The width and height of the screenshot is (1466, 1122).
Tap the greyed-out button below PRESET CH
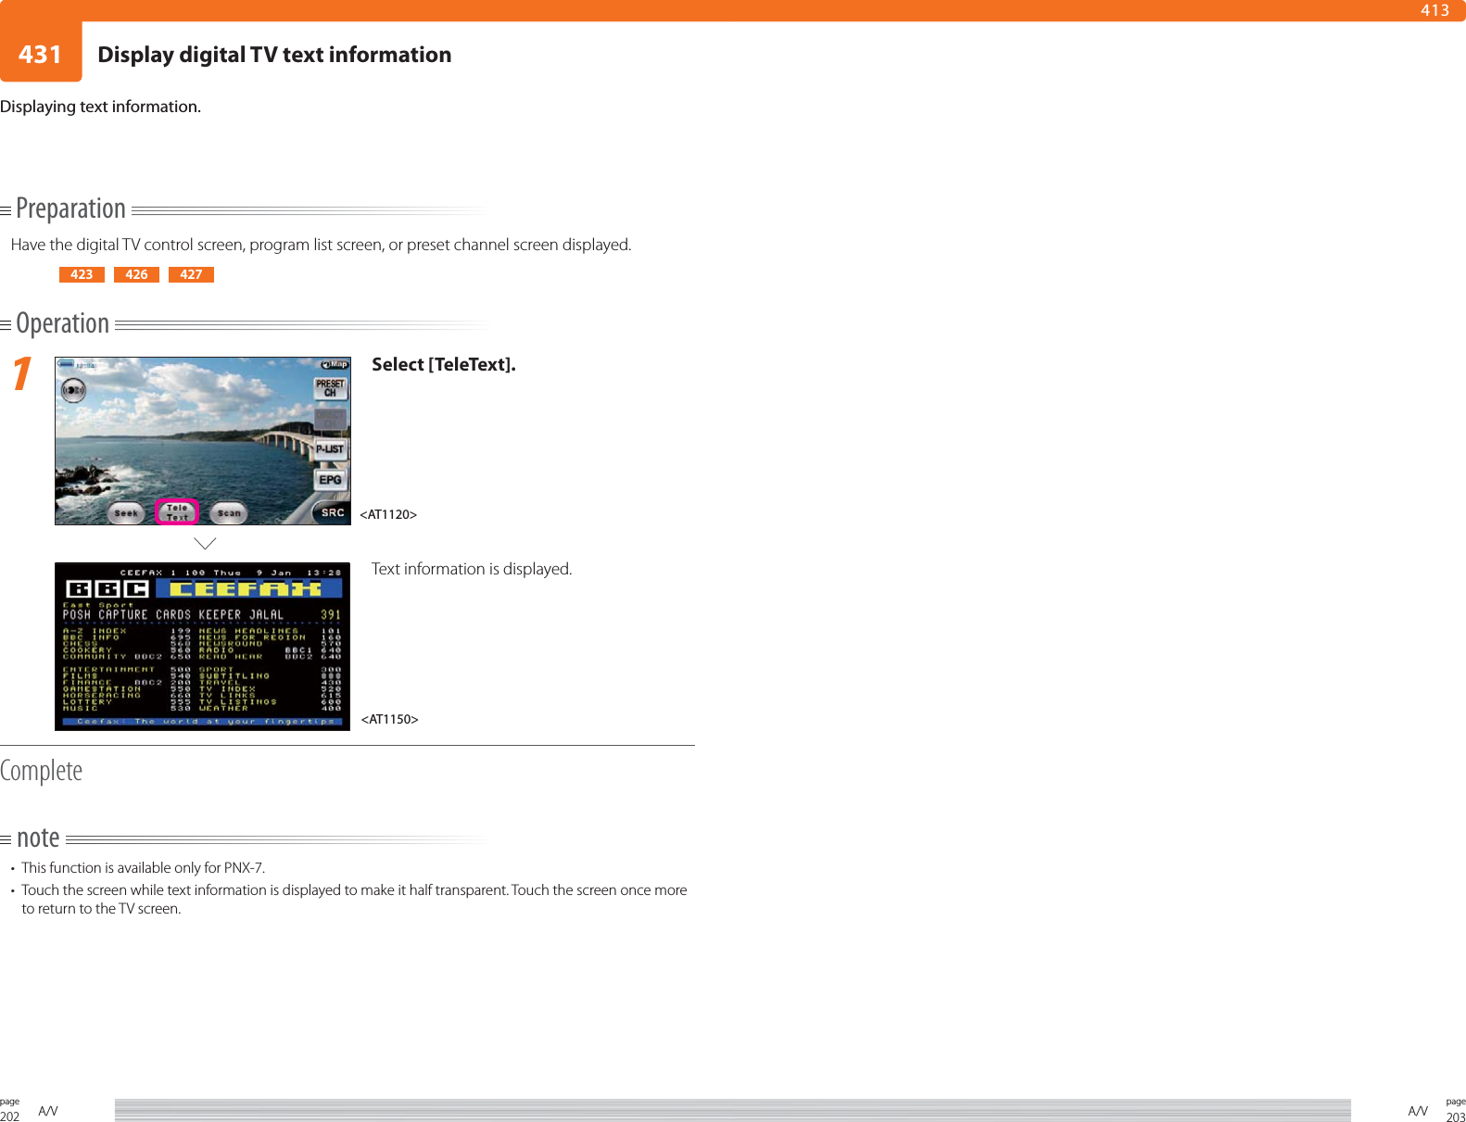click(330, 419)
